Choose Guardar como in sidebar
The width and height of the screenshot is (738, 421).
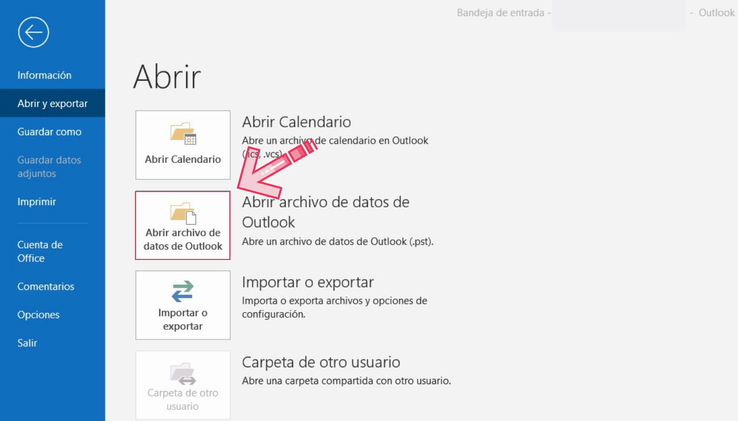click(50, 132)
